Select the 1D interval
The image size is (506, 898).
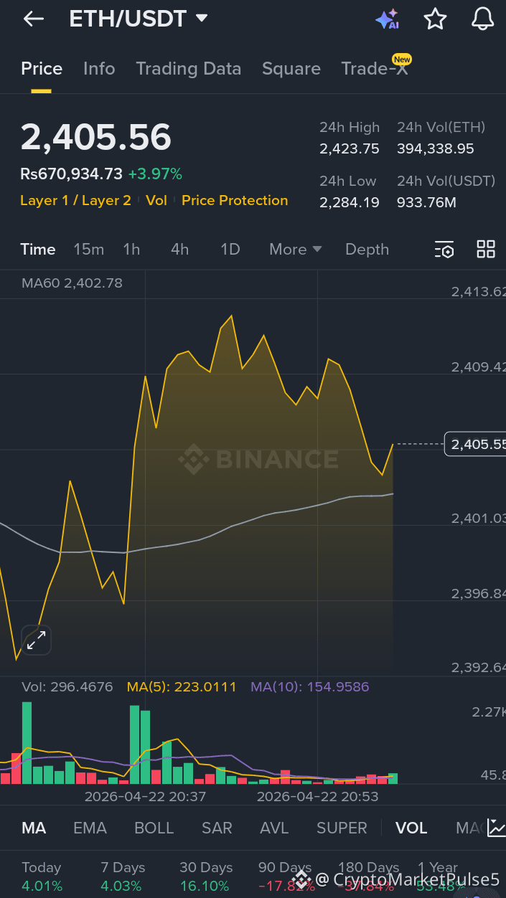(x=230, y=250)
